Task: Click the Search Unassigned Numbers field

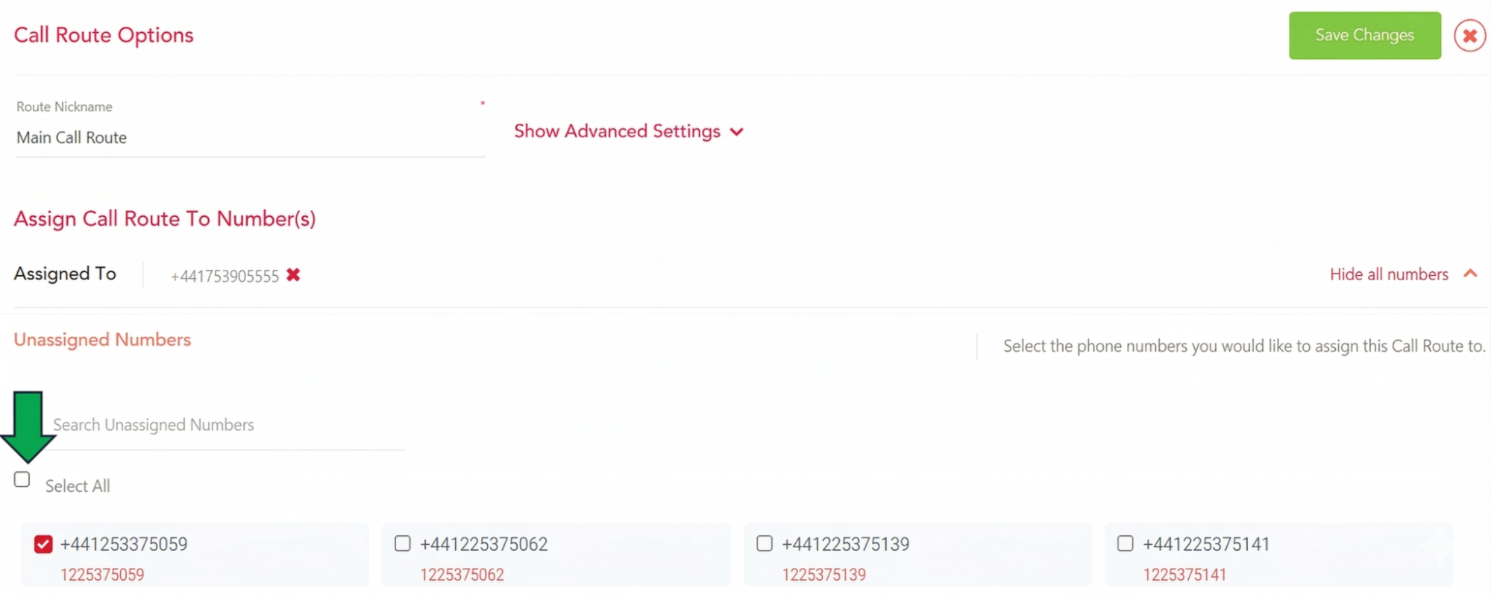Action: (228, 426)
